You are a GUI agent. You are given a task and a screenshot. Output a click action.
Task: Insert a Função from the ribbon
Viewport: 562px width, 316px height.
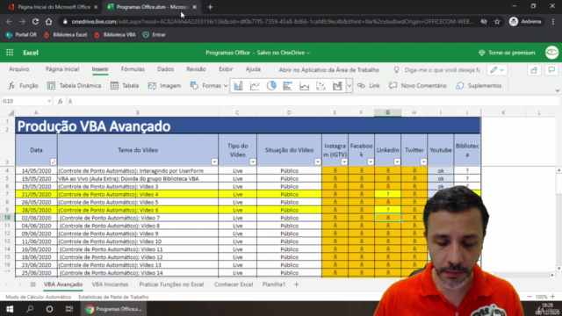[24, 86]
